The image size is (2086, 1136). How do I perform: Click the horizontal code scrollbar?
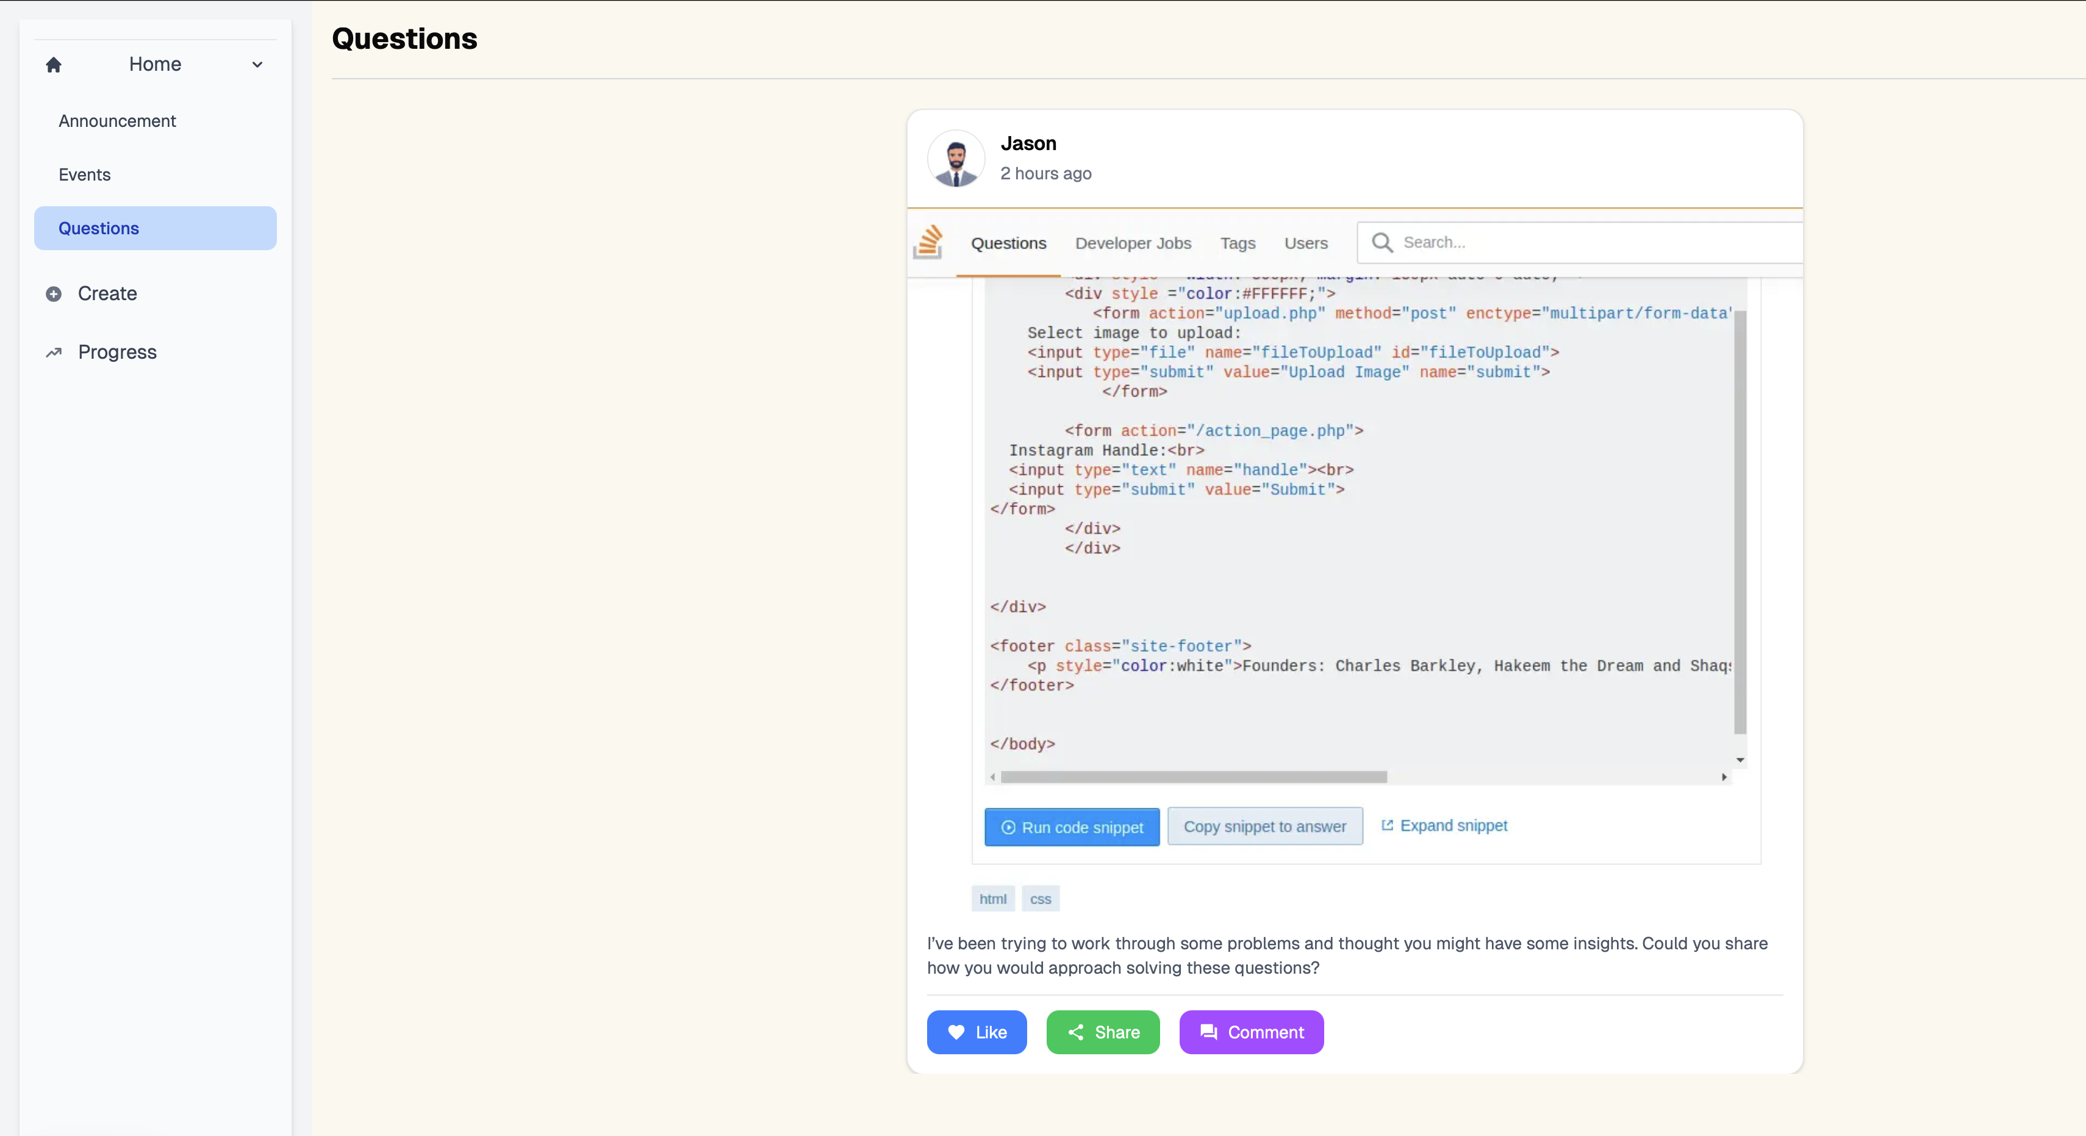[x=1194, y=777]
